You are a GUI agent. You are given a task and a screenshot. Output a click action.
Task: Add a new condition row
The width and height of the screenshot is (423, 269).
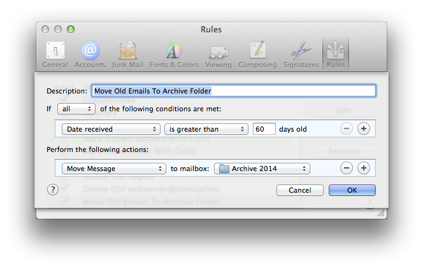click(x=364, y=128)
